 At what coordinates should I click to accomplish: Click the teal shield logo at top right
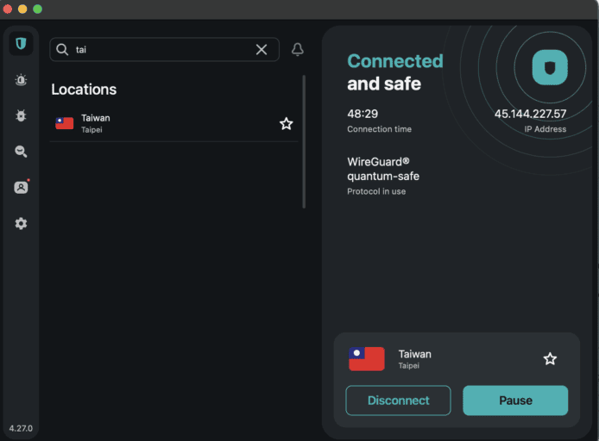tap(550, 67)
